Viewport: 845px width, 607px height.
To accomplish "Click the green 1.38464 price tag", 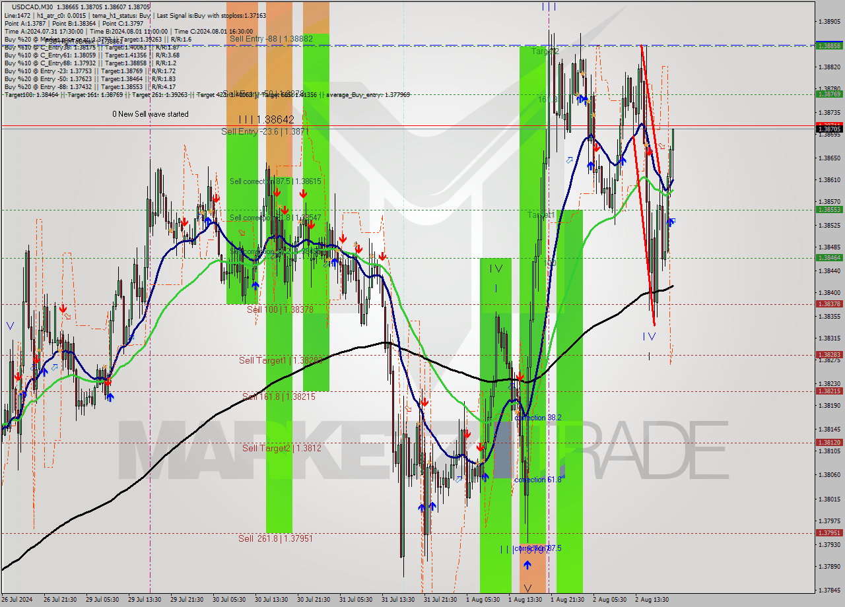I will click(829, 257).
